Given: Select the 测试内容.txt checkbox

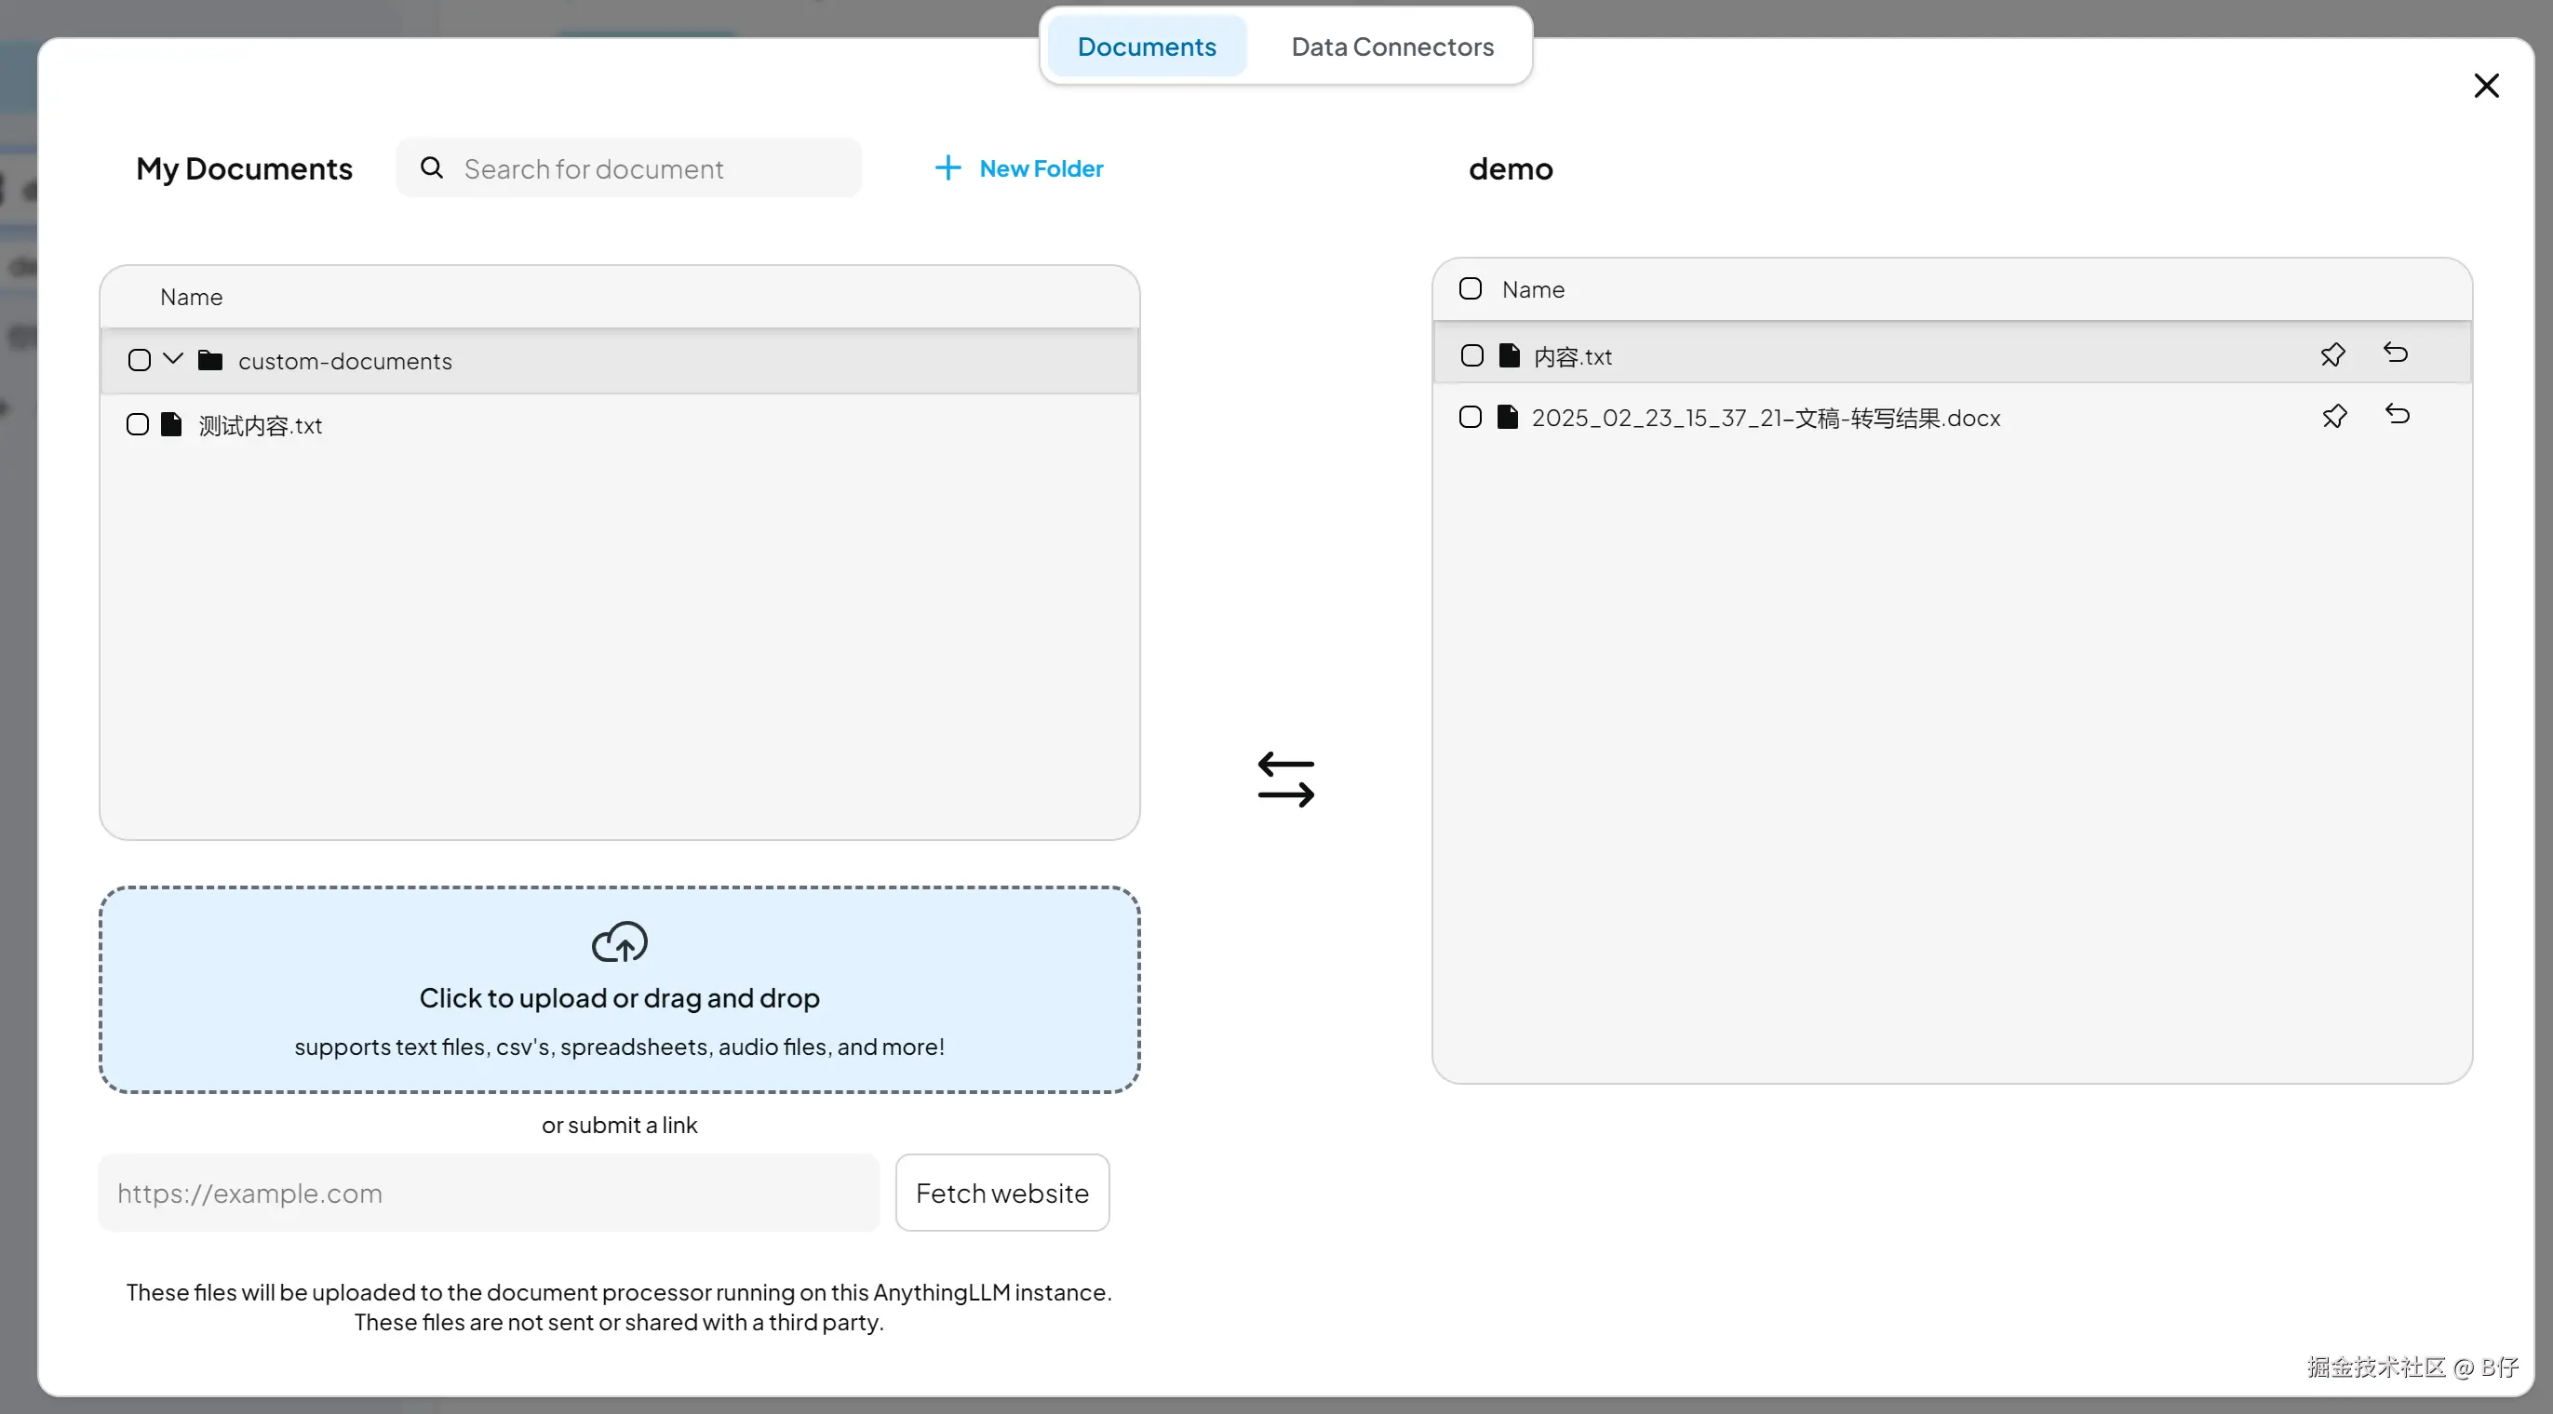Looking at the screenshot, I should pyautogui.click(x=138, y=425).
